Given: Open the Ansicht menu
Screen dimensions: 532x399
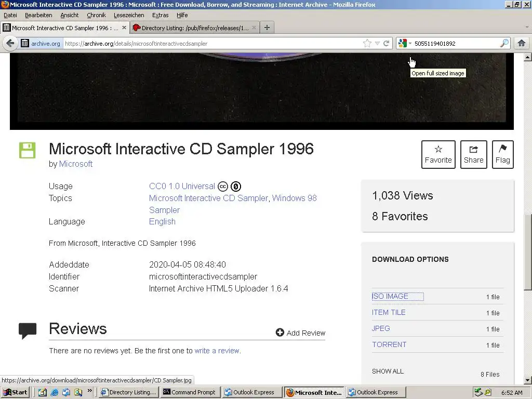Looking at the screenshot, I should tap(70, 15).
